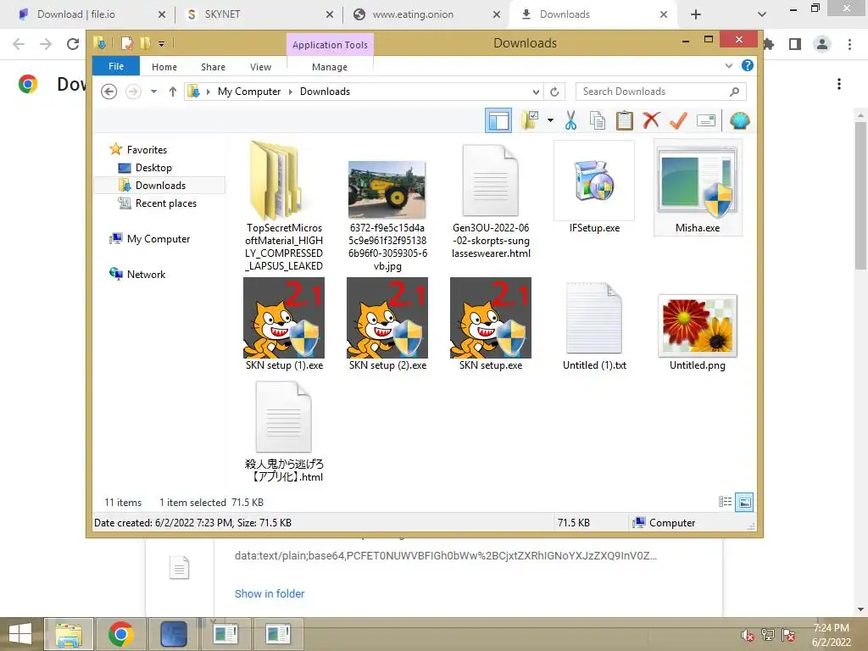Open the File tab in the ribbon

[116, 66]
